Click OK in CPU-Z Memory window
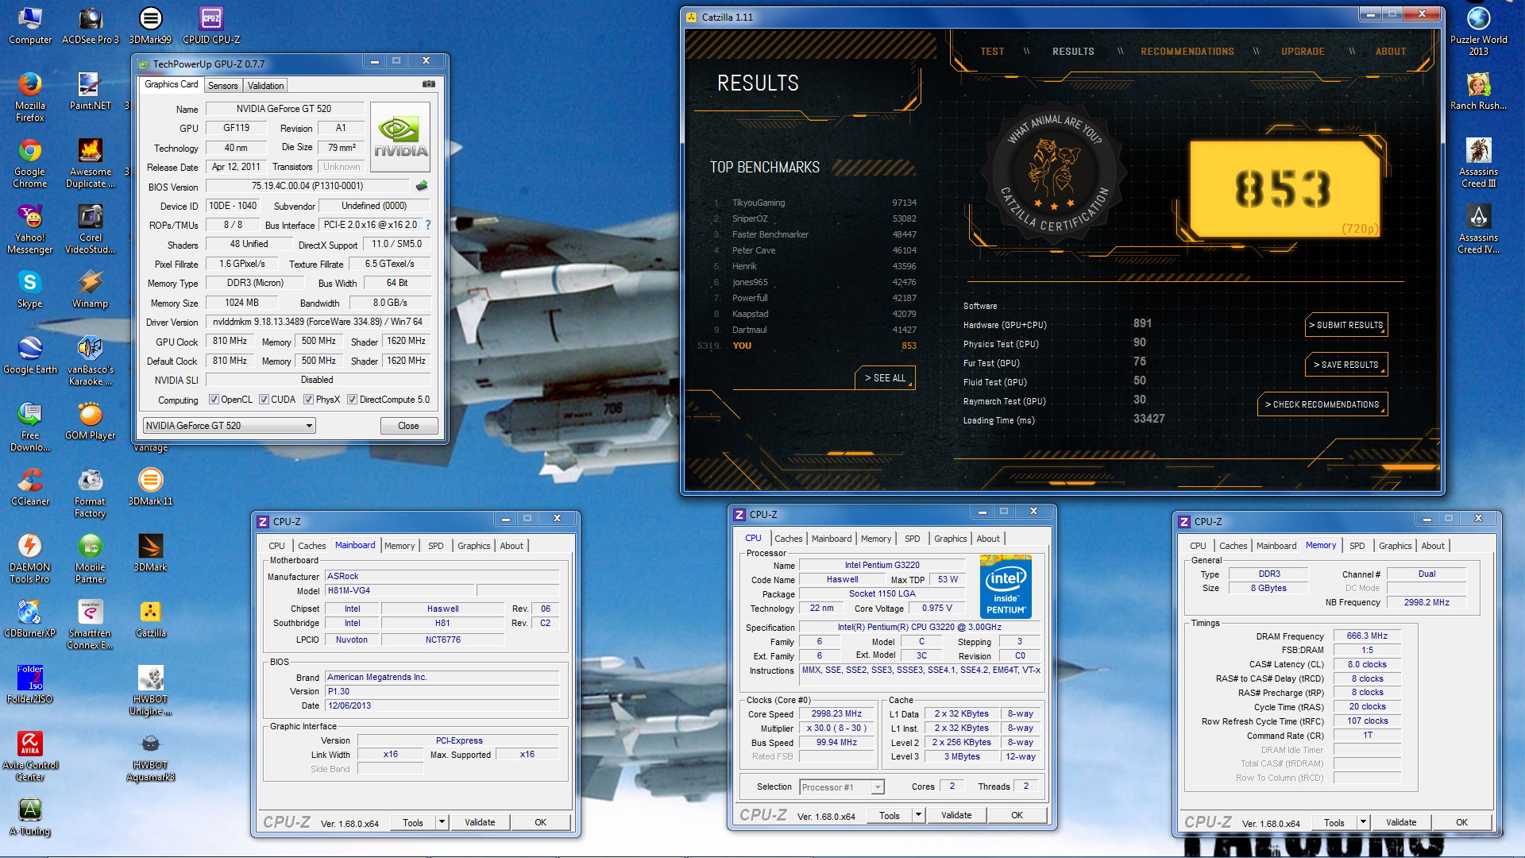This screenshot has height=858, width=1525. (x=1461, y=822)
